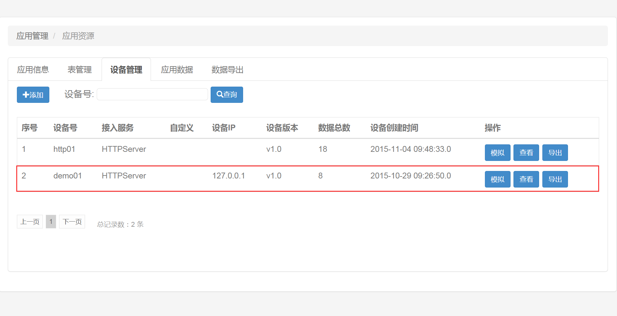Open the 表管理 tab

(80, 70)
